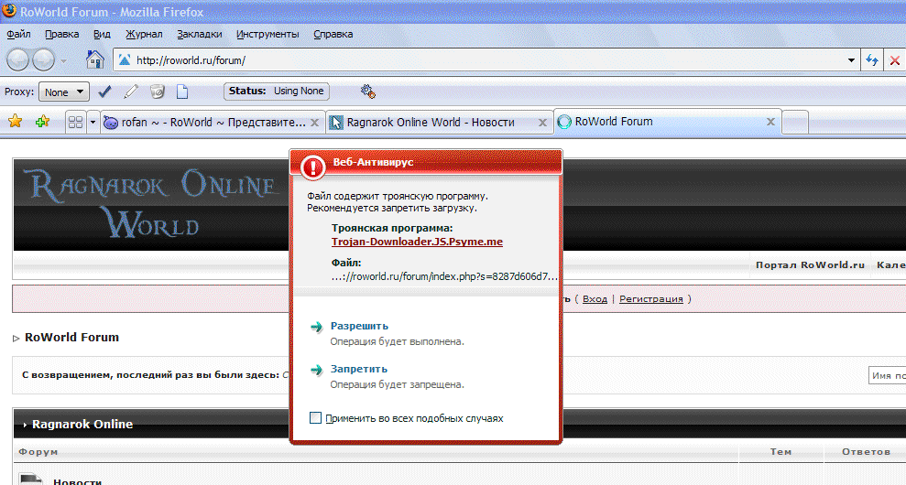Open tab list dropdown arrow
This screenshot has width=906, height=485.
click(93, 122)
